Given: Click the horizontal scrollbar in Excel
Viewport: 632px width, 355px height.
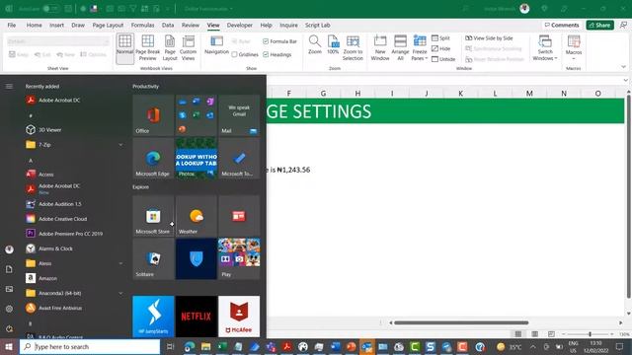Looking at the screenshot, I should pyautogui.click(x=461, y=322).
